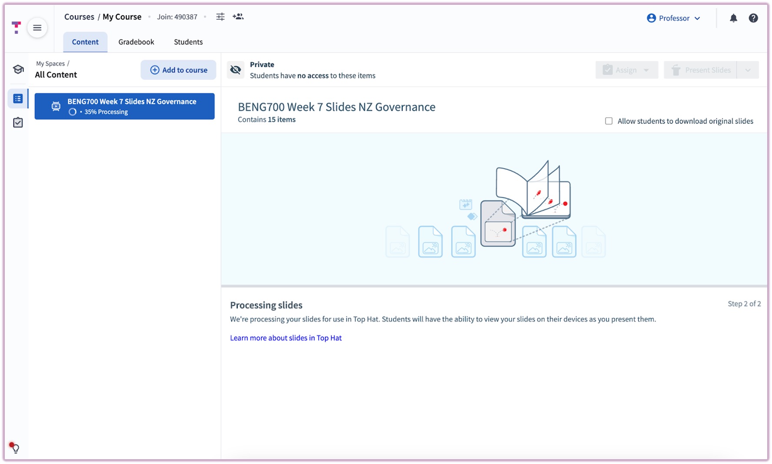Select the content list sidebar icon
772x464 pixels.
(18, 99)
